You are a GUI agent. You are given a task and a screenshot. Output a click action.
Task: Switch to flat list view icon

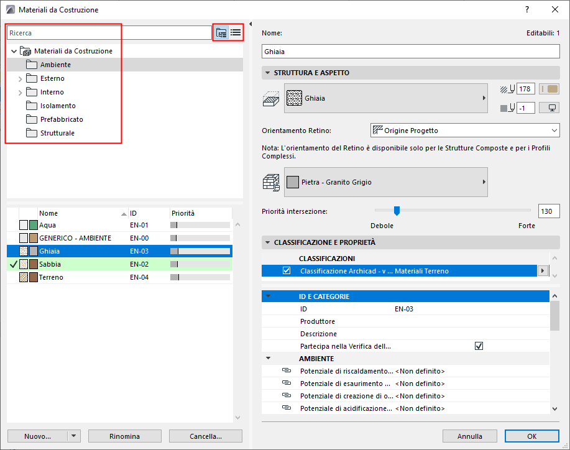click(x=236, y=33)
